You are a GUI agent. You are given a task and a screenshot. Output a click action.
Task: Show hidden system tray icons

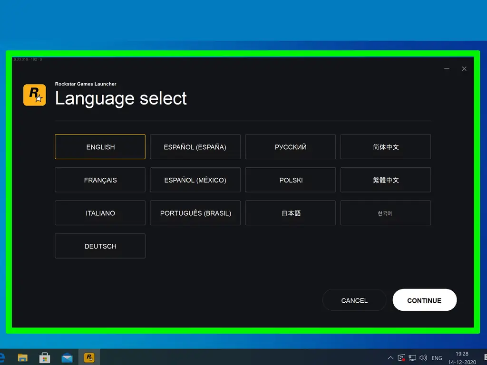click(391, 358)
